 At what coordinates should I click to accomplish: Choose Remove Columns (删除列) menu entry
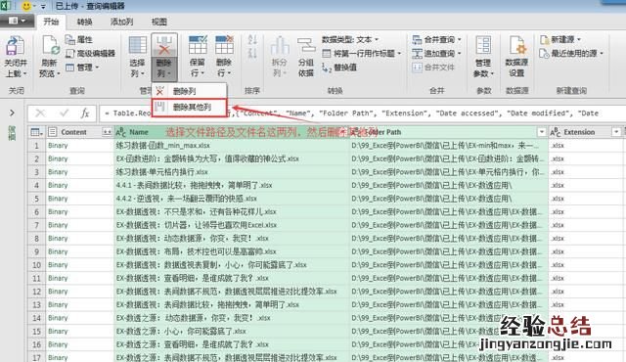click(189, 91)
